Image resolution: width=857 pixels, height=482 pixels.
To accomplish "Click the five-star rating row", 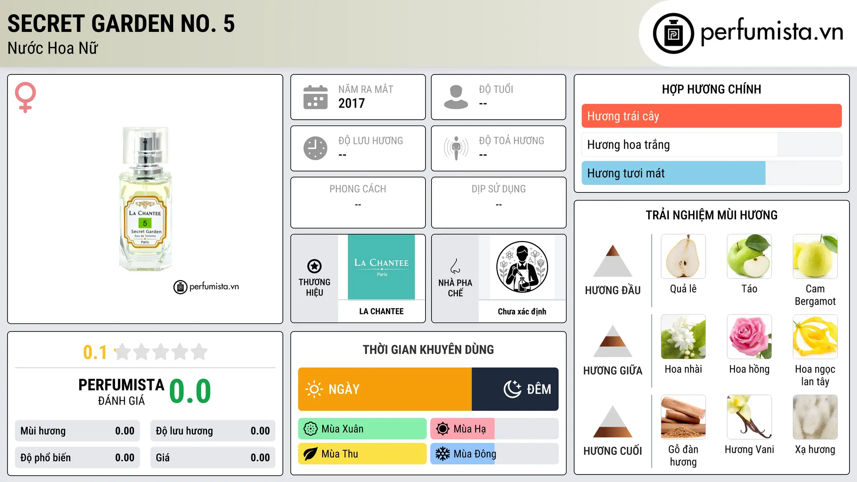I will coord(161,352).
